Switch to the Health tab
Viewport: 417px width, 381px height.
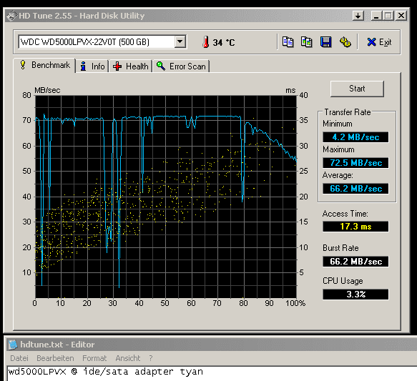click(131, 66)
